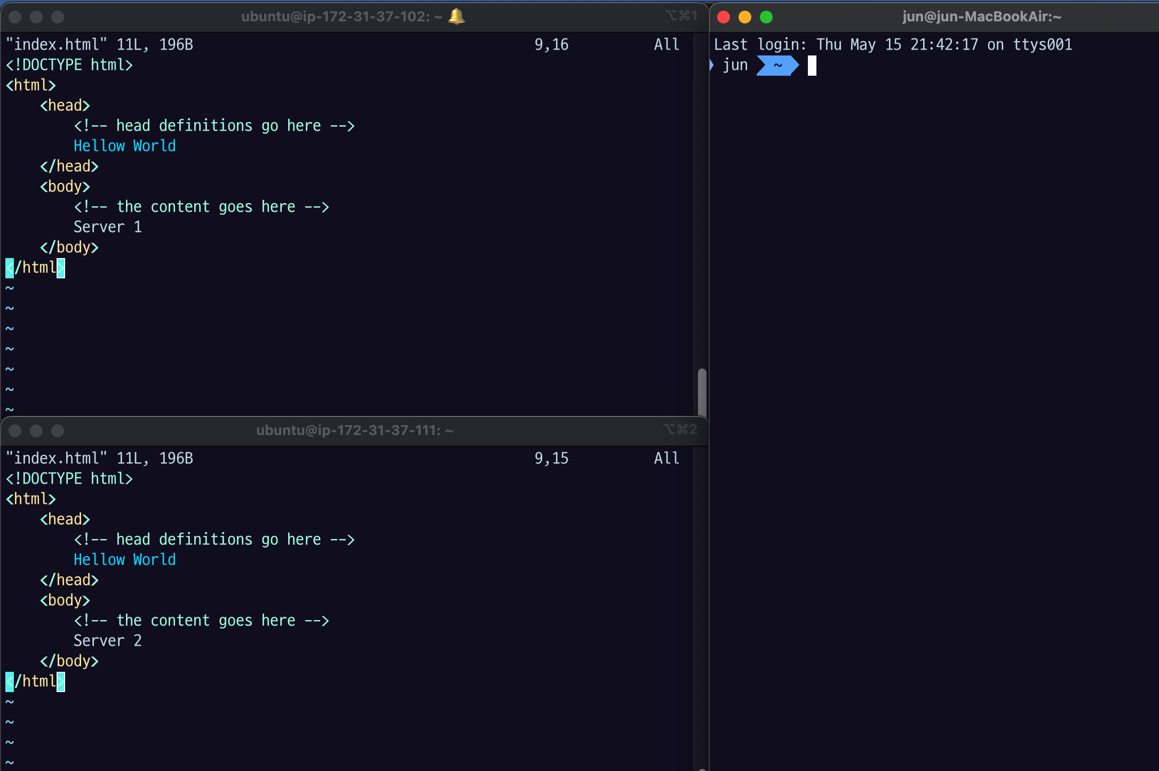This screenshot has height=771, width=1159.
Task: Click the red close button of jun@jun-MacBookAir window
Action: (724, 17)
